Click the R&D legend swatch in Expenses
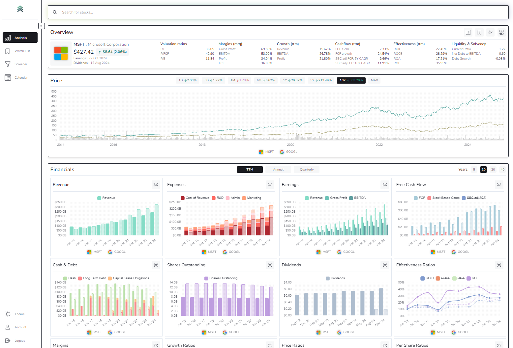The width and height of the screenshot is (513, 348). coord(214,198)
